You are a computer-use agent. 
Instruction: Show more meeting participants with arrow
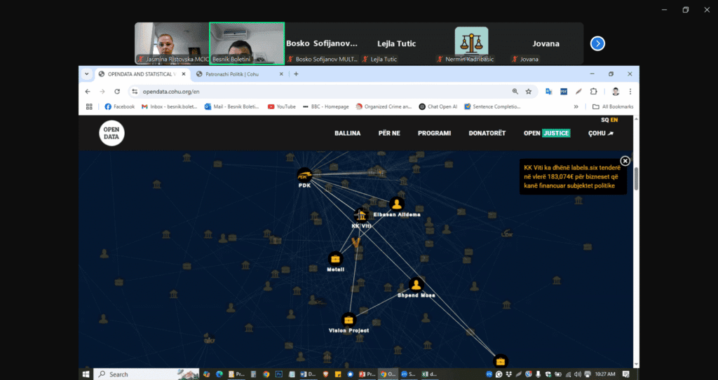point(597,43)
